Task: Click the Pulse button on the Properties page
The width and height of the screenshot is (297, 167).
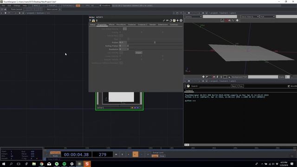Action: (139, 52)
